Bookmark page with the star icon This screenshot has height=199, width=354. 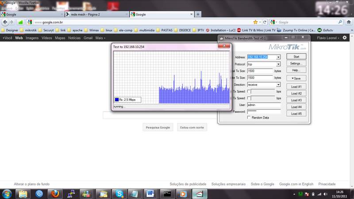coord(255,22)
